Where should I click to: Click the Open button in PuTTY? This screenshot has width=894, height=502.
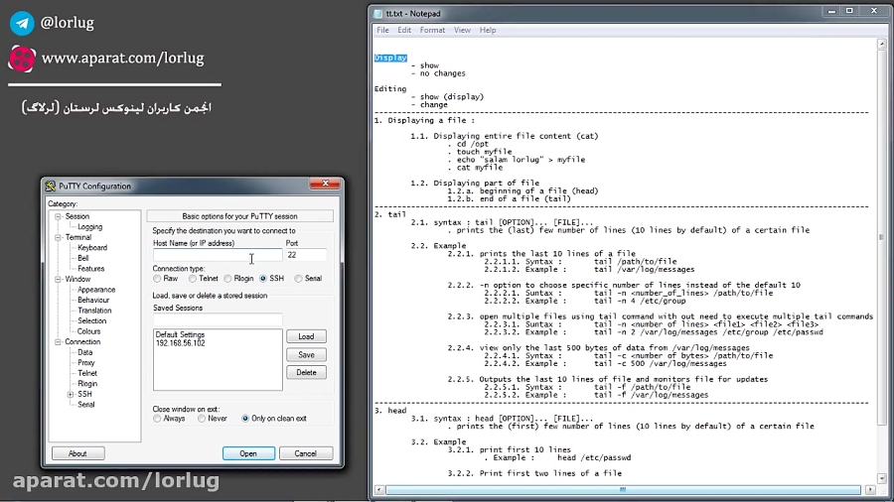click(248, 453)
